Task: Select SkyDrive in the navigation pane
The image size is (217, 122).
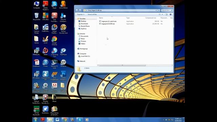Action: [x=83, y=28]
